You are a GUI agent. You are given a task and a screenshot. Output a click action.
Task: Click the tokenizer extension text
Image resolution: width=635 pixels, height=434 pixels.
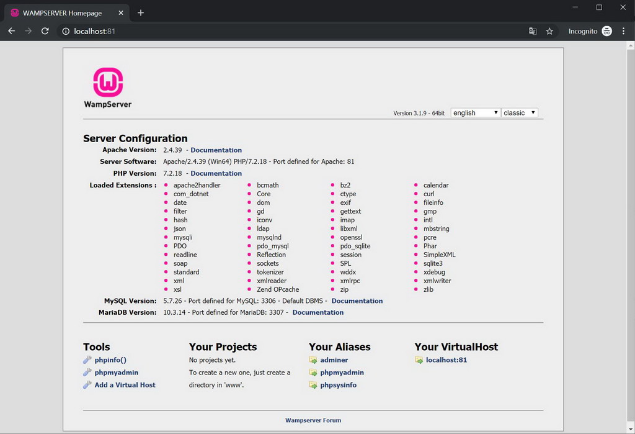tap(270, 272)
